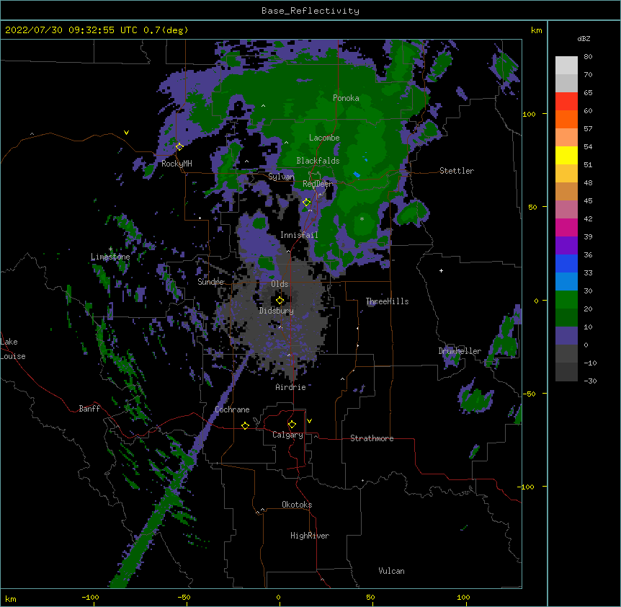Click the RedDeer city label

coord(318,184)
